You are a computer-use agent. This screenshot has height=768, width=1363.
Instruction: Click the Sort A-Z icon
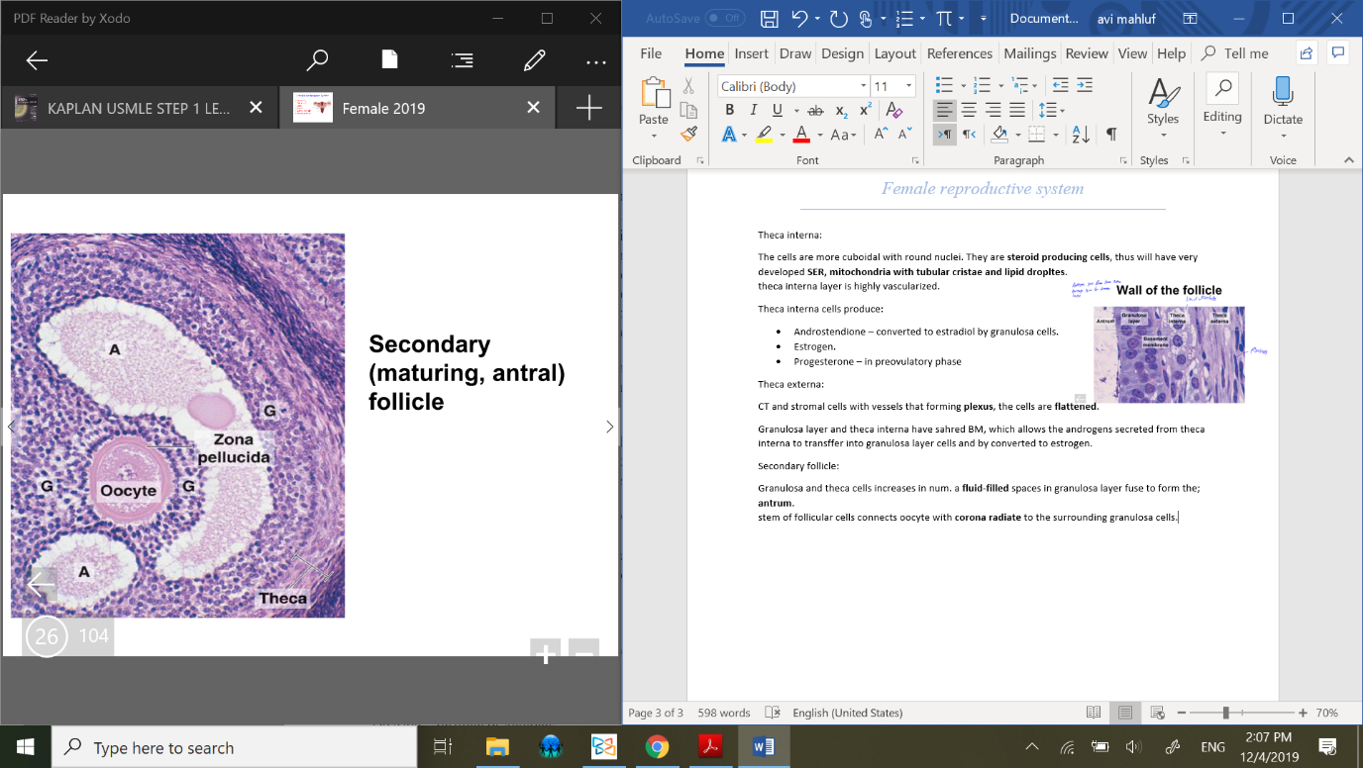pos(1081,135)
